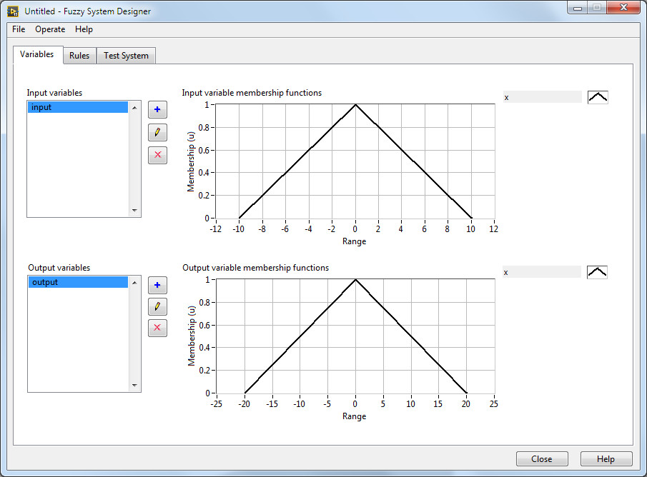This screenshot has width=647, height=477.
Task: Open the Help menu
Action: coord(84,29)
